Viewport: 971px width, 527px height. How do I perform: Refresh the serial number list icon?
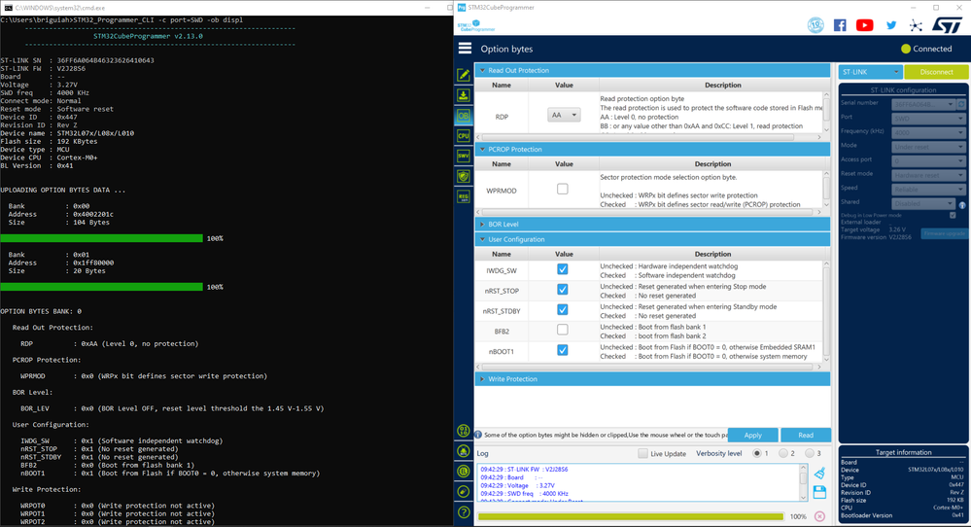[961, 104]
